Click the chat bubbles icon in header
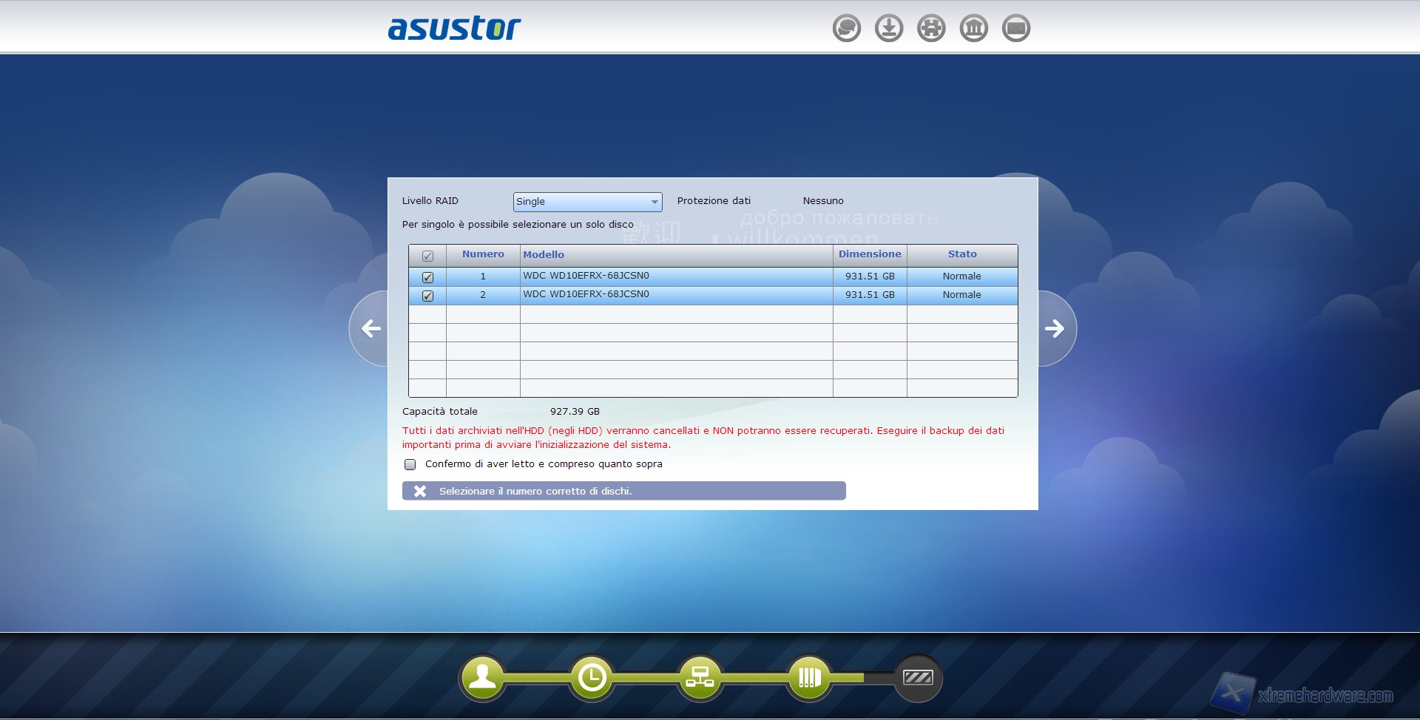This screenshot has height=720, width=1420. 846,29
